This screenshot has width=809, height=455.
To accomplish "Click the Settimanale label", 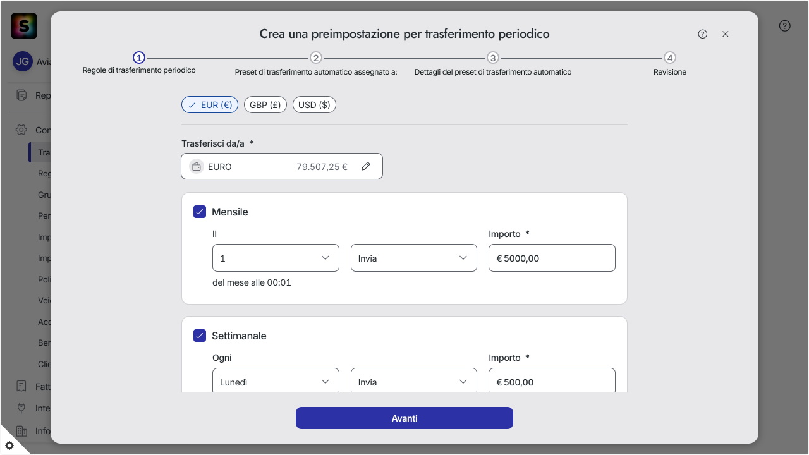I will pos(239,336).
